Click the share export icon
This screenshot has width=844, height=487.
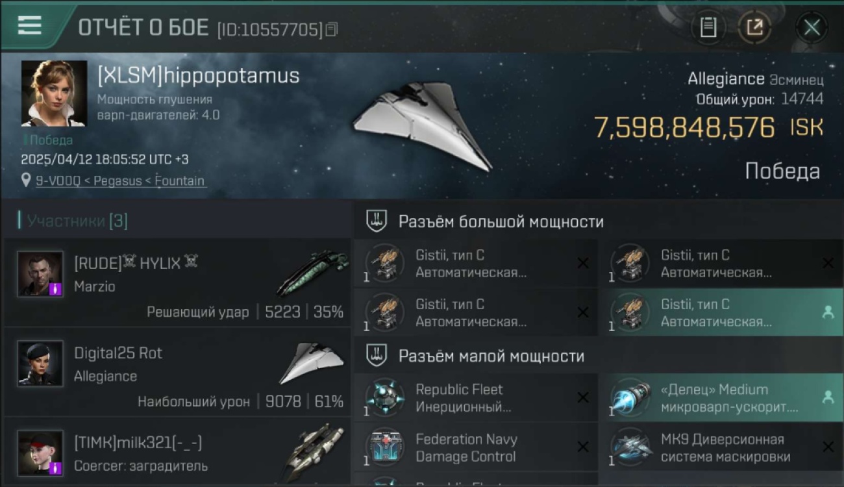point(754,27)
